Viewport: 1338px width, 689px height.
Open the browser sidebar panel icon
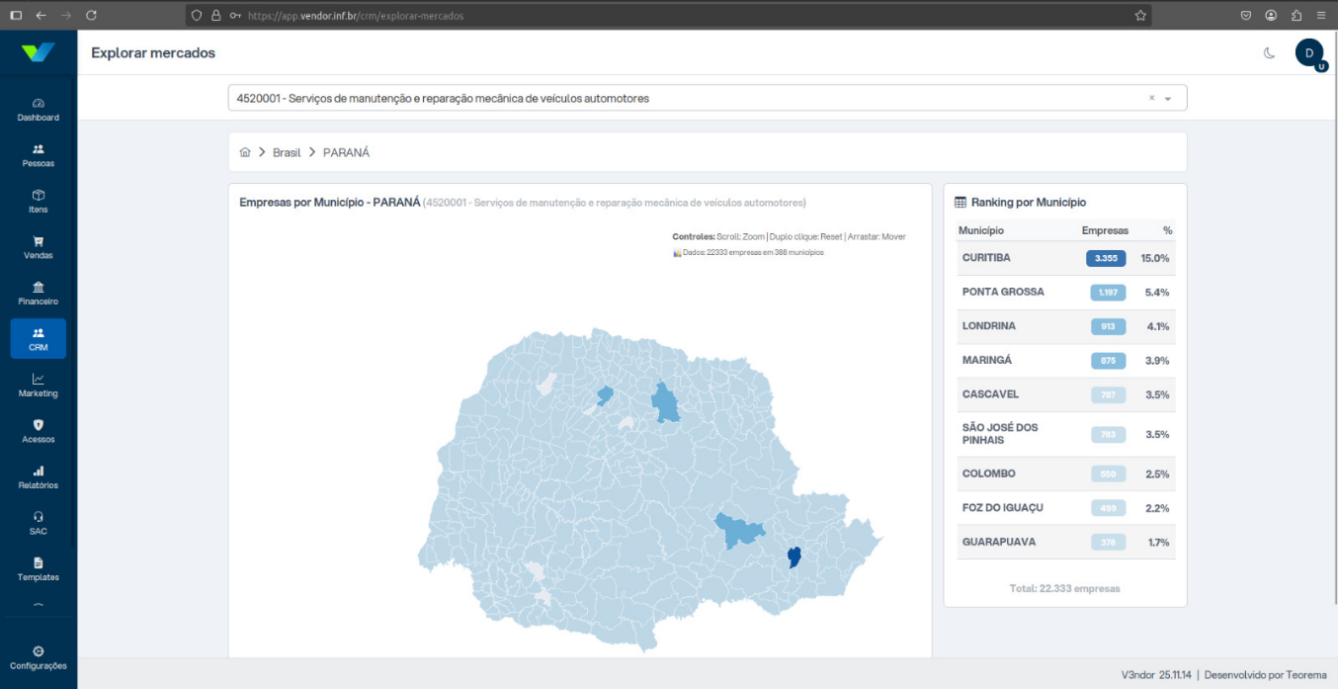click(16, 15)
